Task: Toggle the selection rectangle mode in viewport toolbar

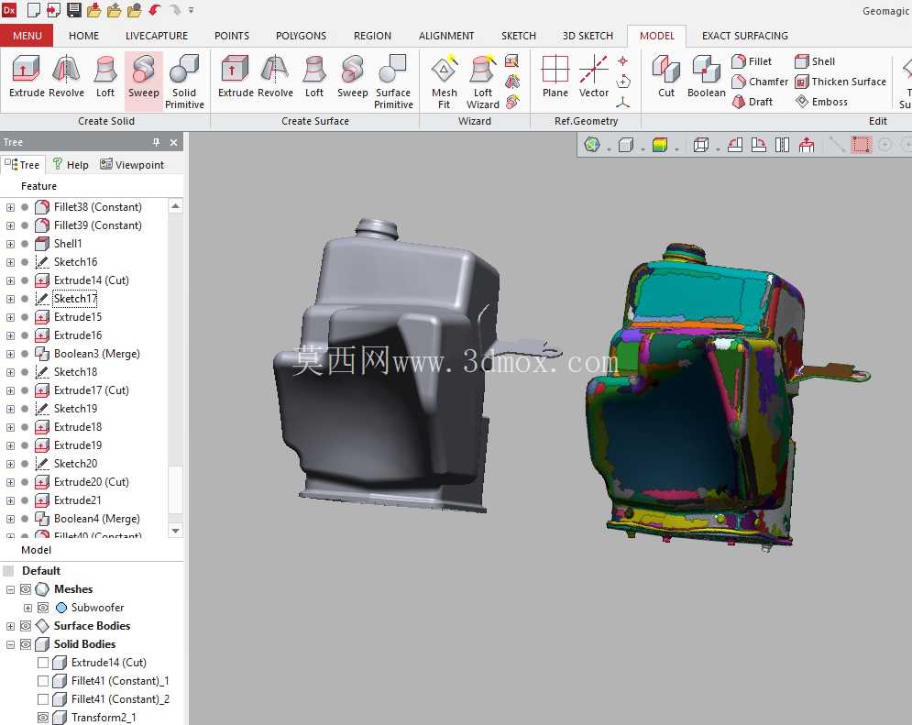Action: (861, 145)
